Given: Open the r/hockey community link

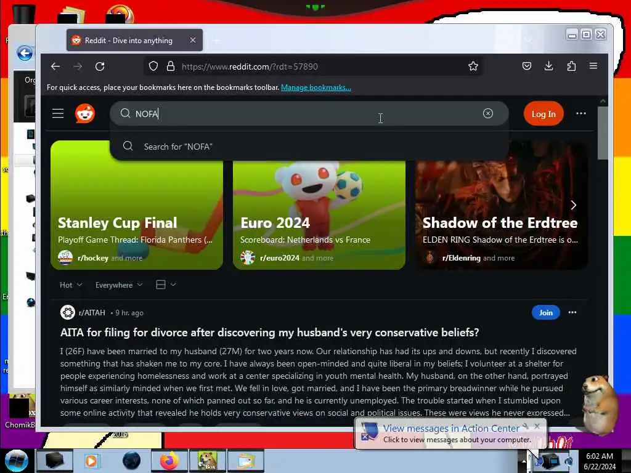Looking at the screenshot, I should point(93,258).
